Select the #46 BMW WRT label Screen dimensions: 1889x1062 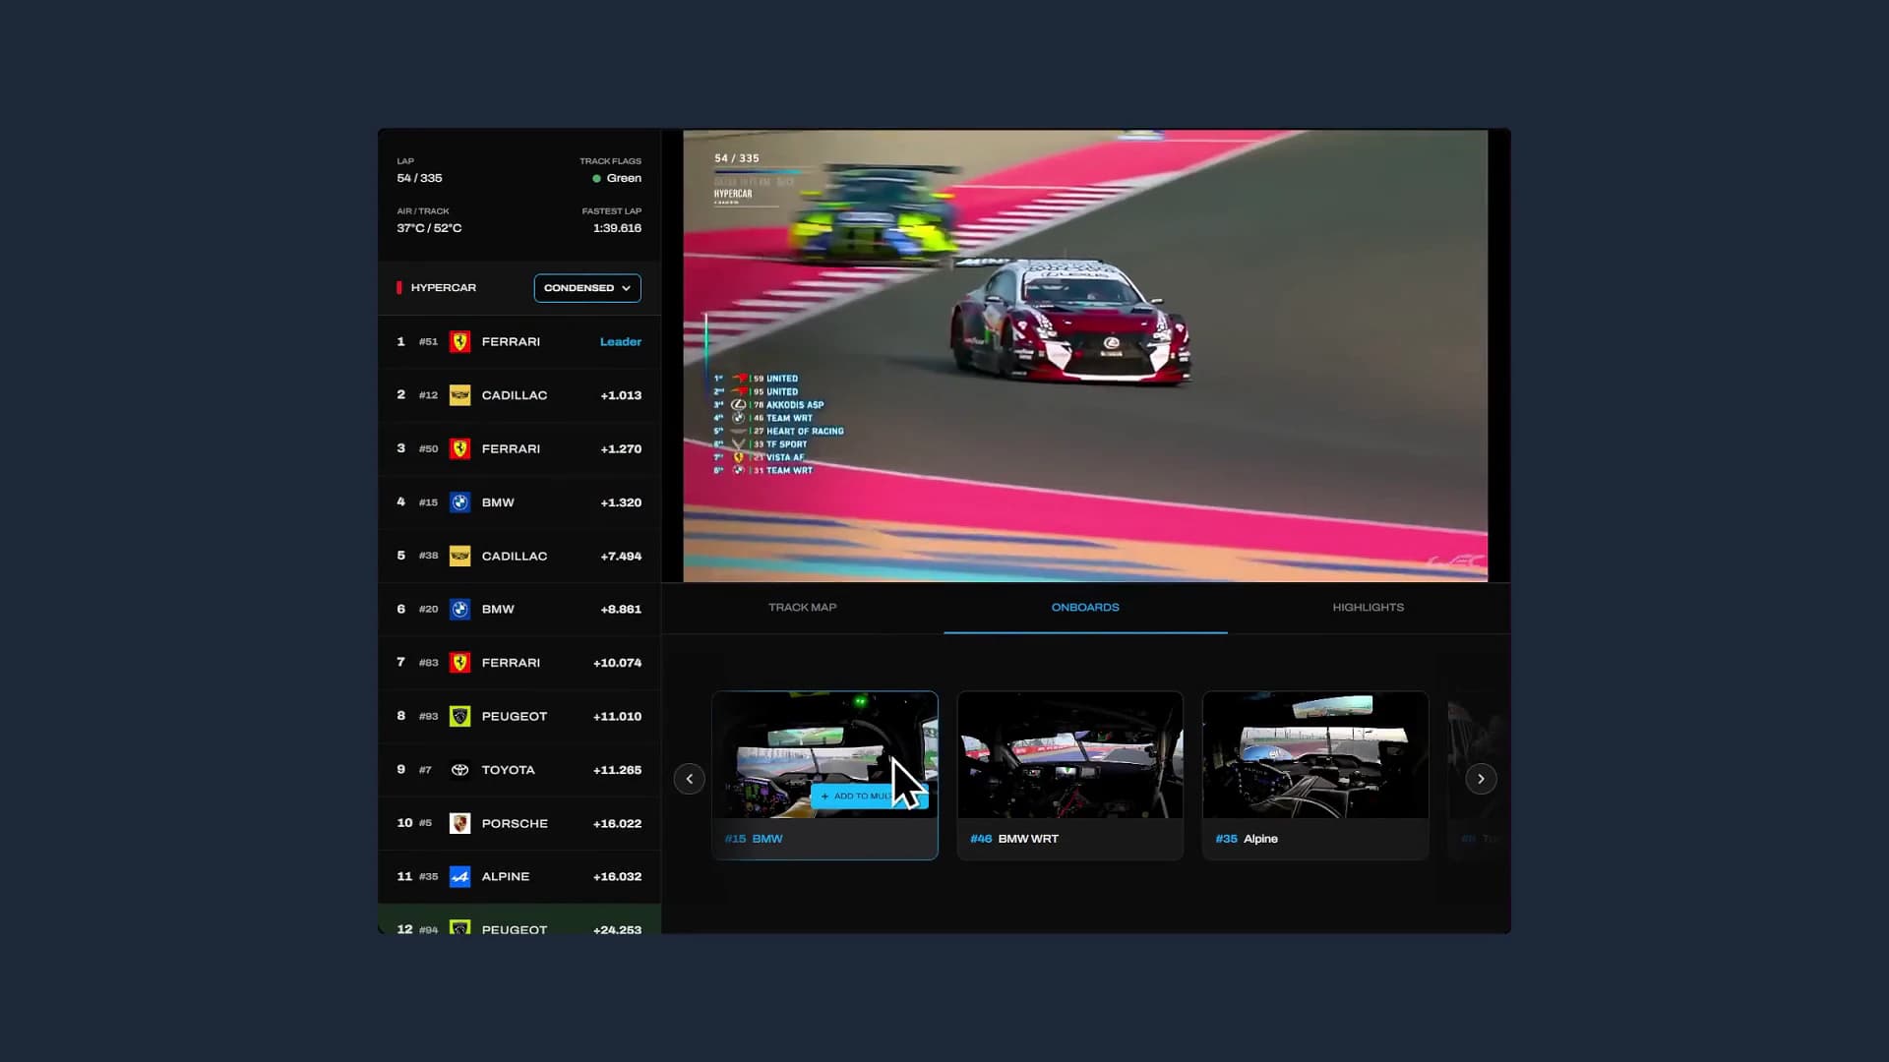(1014, 839)
